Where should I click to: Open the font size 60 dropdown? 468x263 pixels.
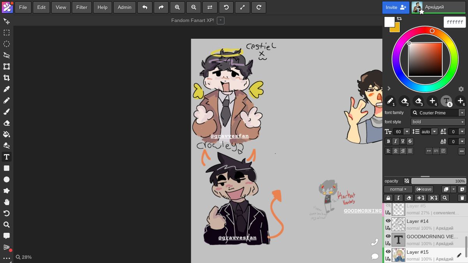[407, 132]
